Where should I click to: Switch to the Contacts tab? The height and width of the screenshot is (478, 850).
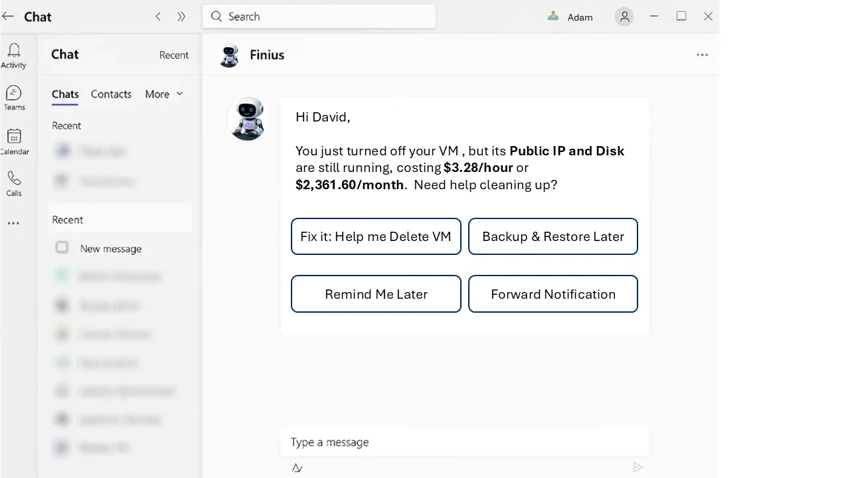click(x=111, y=94)
